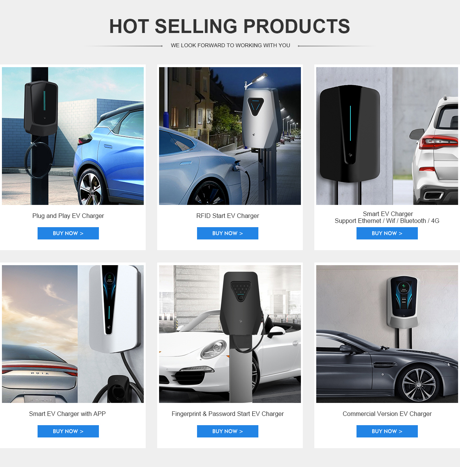The width and height of the screenshot is (460, 467).
Task: Select the RFID Start EV Charger title
Action: 228,216
